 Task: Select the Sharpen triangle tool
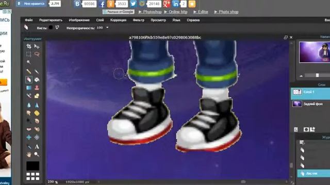(x=37, y=105)
